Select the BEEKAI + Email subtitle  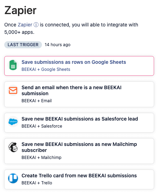tap(37, 101)
